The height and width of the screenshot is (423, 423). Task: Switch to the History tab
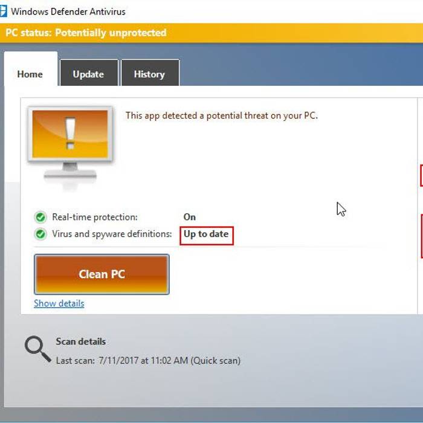click(150, 73)
